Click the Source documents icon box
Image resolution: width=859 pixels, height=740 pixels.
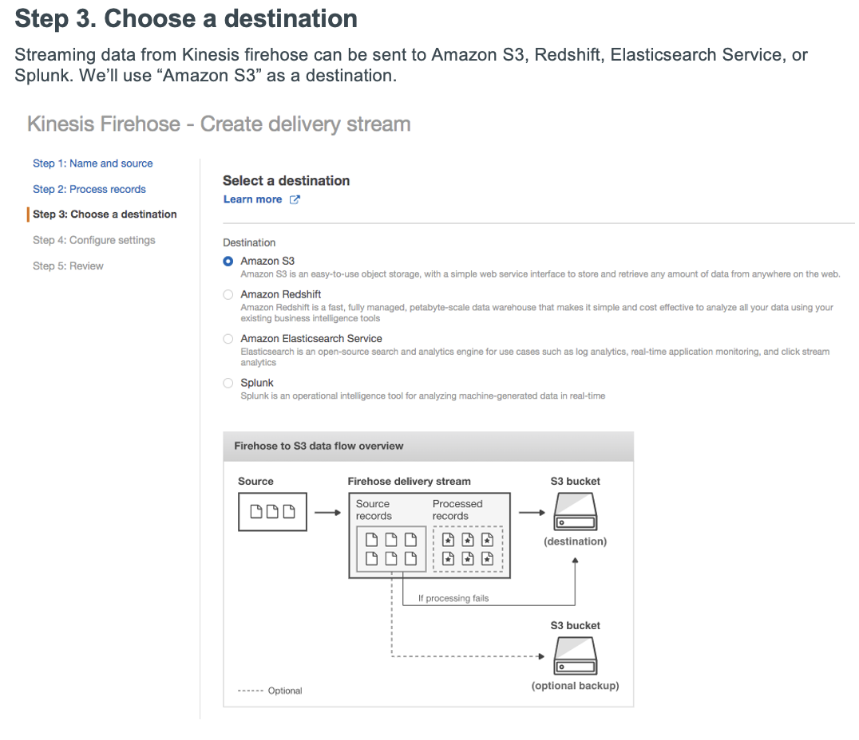272,512
